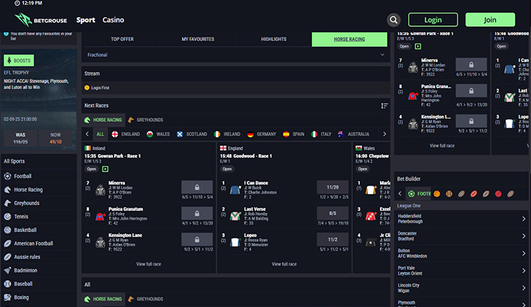This screenshot has width=531, height=307.
Task: Open the Casino menu item
Action: click(x=113, y=19)
